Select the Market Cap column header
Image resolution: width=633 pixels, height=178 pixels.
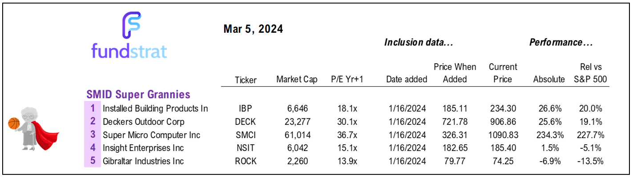tap(297, 80)
